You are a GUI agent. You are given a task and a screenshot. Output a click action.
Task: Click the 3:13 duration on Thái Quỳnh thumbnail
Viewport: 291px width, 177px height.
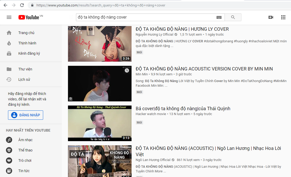126,138
